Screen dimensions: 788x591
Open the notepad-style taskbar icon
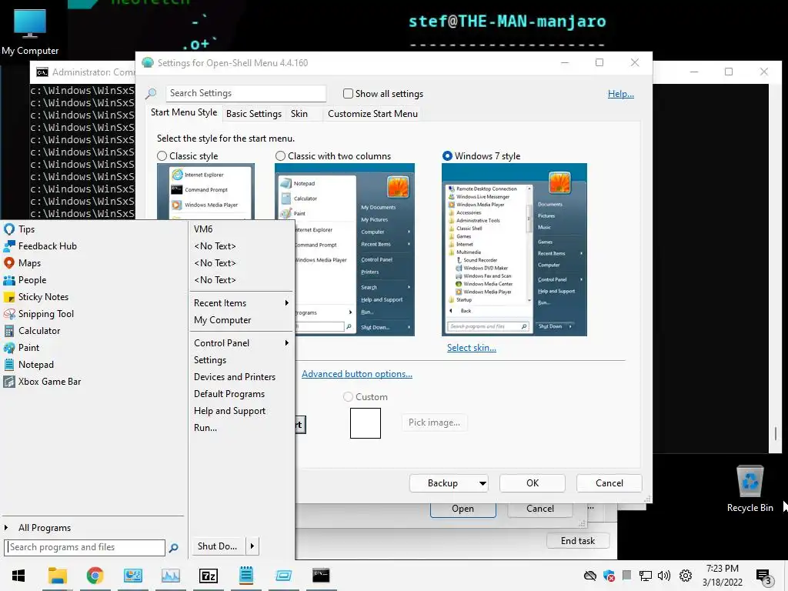click(x=245, y=576)
